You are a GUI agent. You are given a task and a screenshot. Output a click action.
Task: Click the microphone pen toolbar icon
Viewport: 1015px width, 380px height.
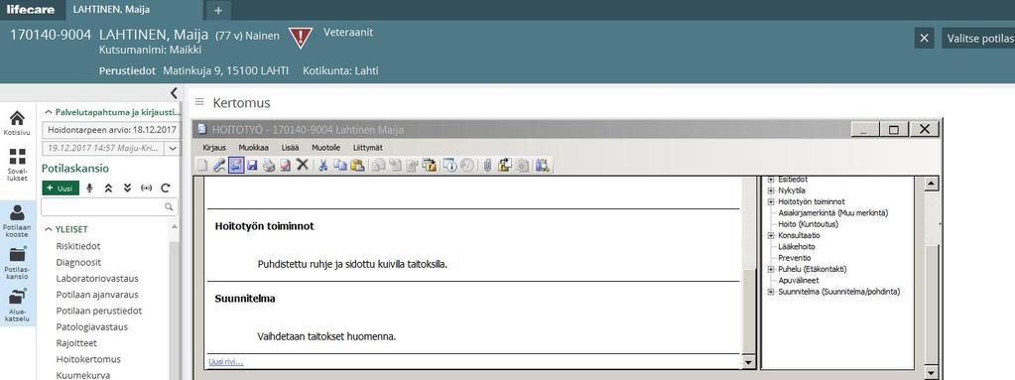click(x=219, y=165)
